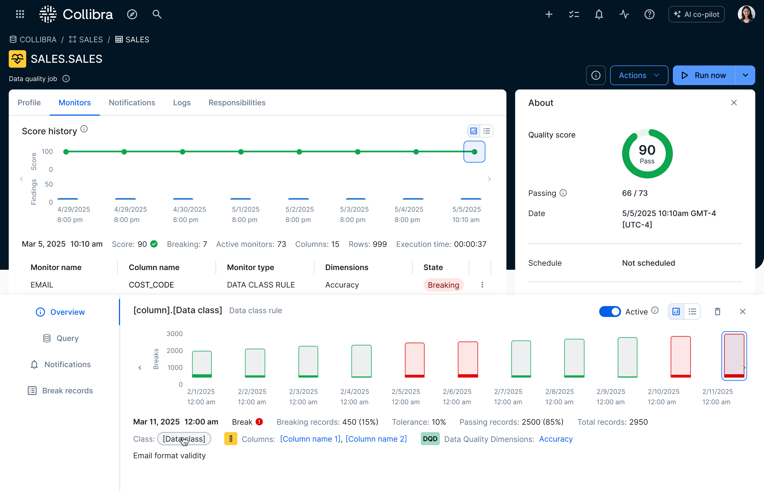Click the Breaking state badge
The width and height of the screenshot is (764, 491).
(443, 285)
